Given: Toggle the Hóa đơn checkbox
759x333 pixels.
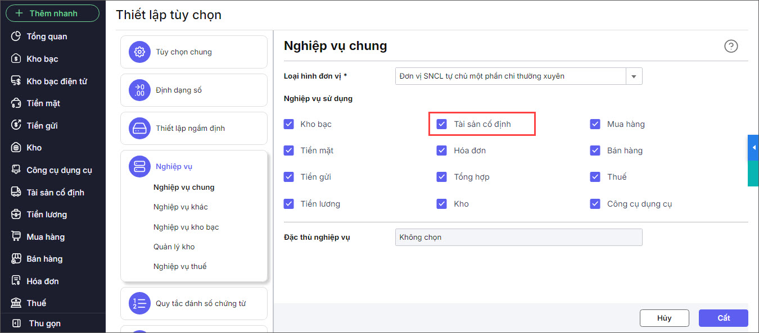Looking at the screenshot, I should [442, 150].
